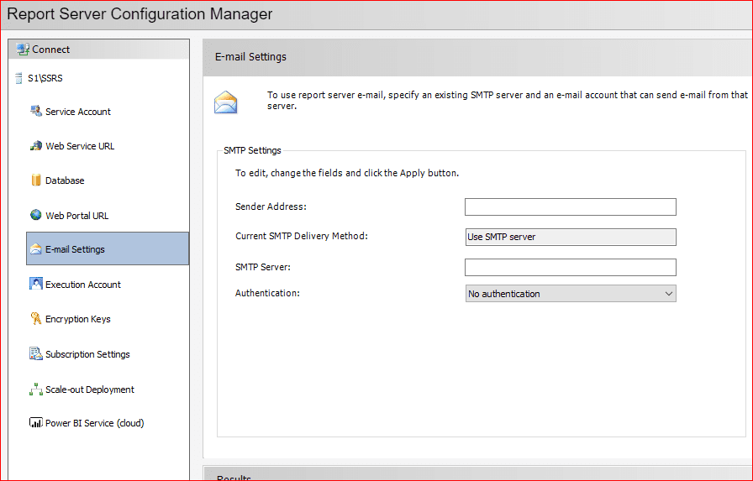
Task: Click the Encryption Keys icon
Action: 36,319
